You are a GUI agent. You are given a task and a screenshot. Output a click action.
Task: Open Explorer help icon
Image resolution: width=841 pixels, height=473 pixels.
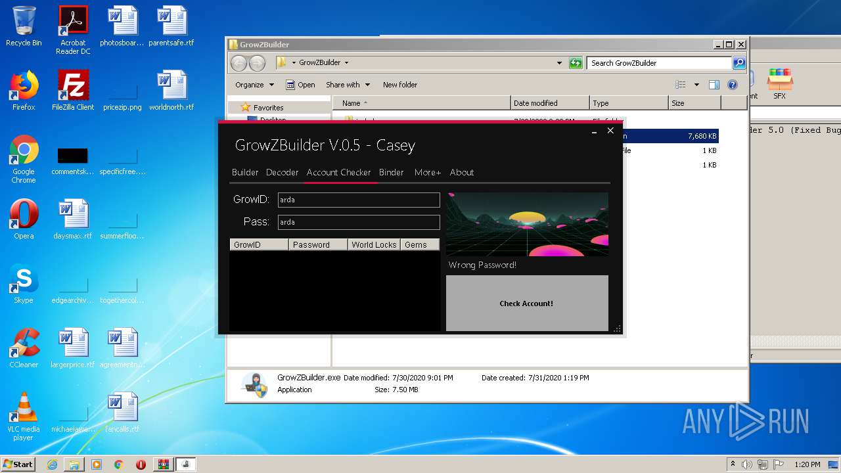click(733, 85)
